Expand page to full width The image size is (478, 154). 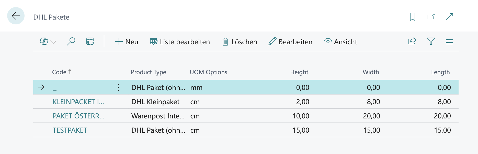(x=449, y=17)
